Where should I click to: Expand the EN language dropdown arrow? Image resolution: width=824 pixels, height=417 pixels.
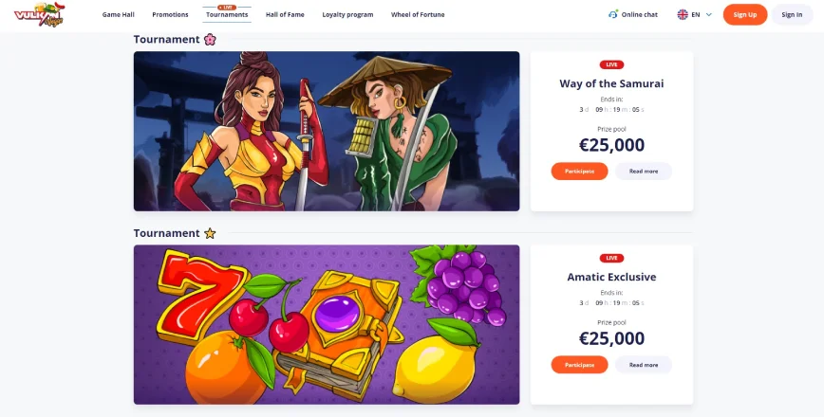(708, 14)
